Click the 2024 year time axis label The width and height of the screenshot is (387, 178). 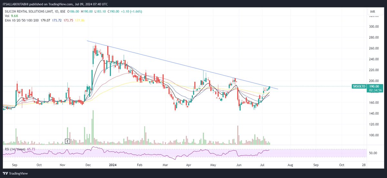[x=113, y=164]
